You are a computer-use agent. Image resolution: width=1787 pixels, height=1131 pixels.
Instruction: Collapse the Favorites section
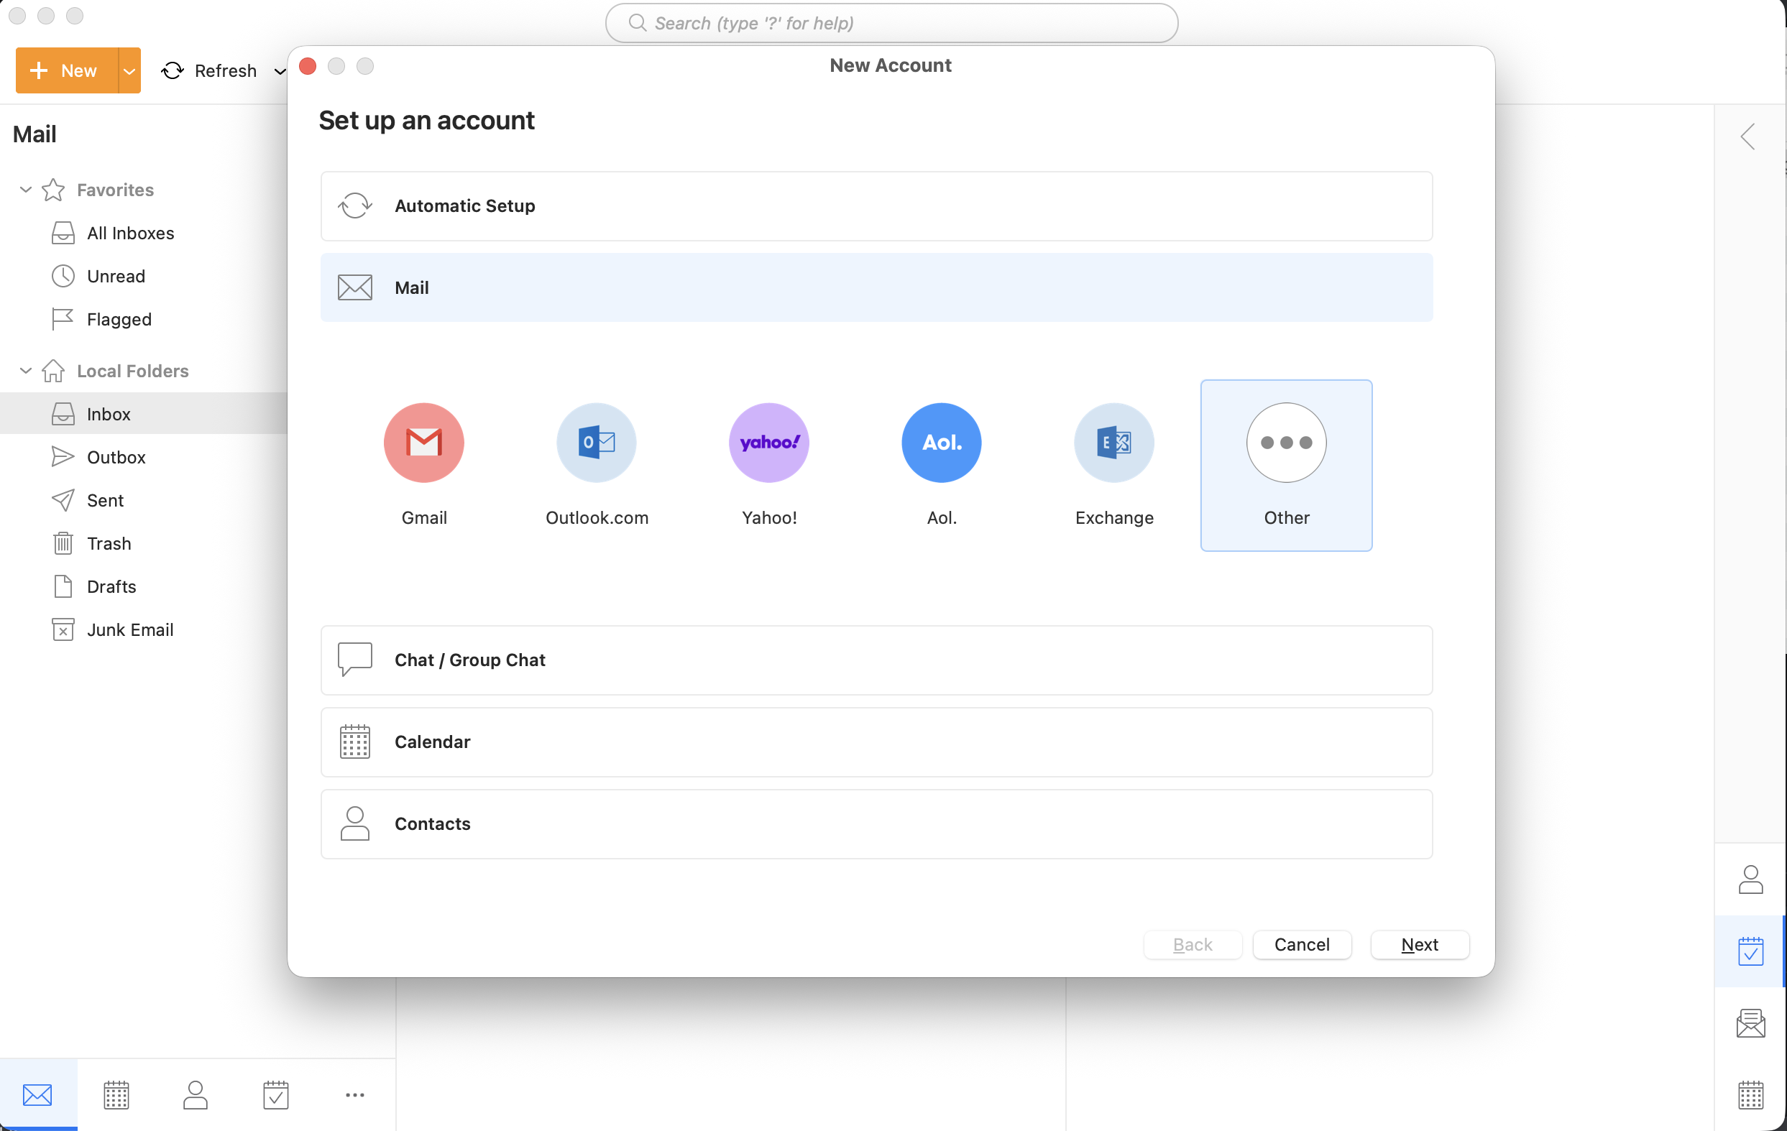pos(25,190)
